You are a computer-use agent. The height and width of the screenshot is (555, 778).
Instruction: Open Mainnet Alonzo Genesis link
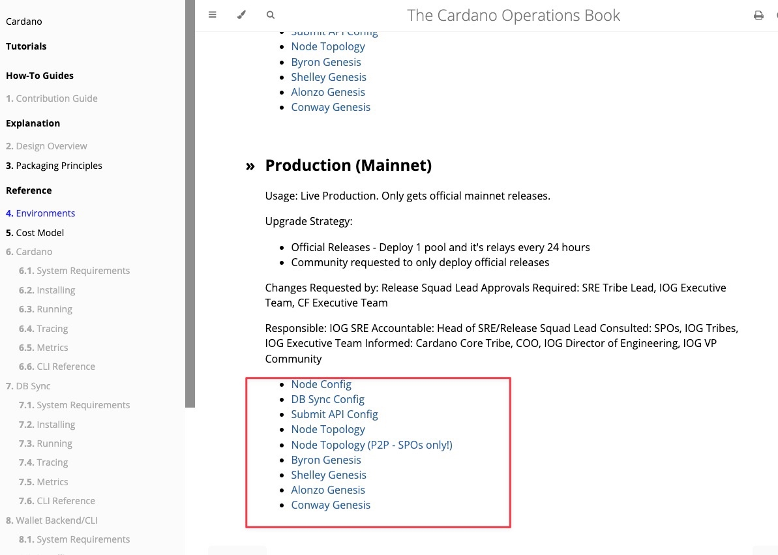pos(327,490)
